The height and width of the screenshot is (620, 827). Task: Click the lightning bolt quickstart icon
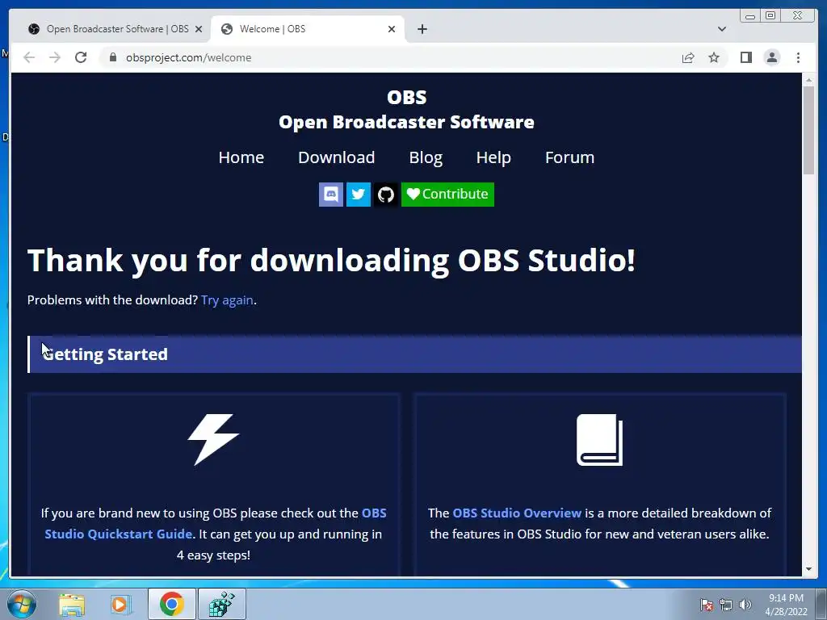click(x=213, y=439)
